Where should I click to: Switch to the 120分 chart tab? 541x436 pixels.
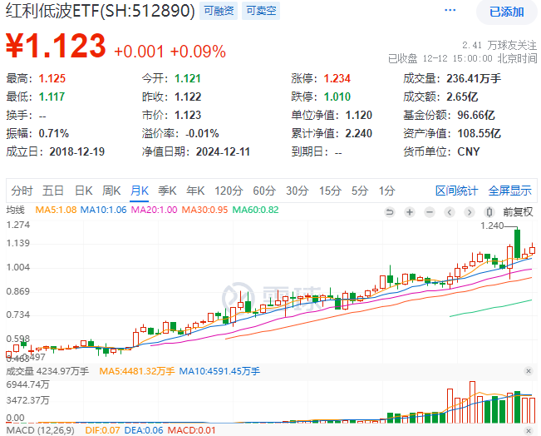pos(229,191)
